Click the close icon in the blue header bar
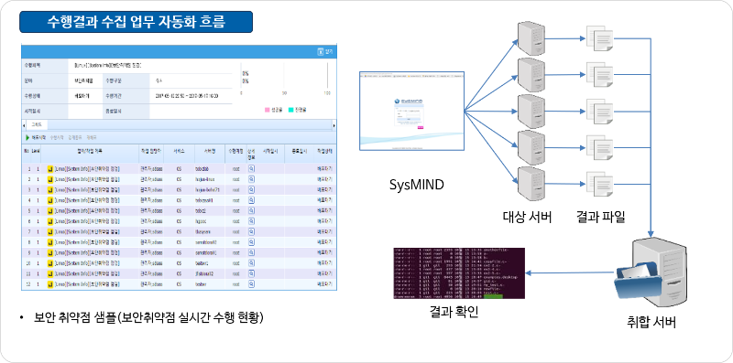The image size is (733, 363). 321,52
